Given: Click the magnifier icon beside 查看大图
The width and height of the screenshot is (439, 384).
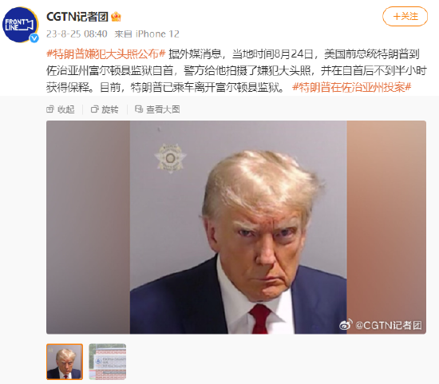Looking at the screenshot, I should coord(139,109).
